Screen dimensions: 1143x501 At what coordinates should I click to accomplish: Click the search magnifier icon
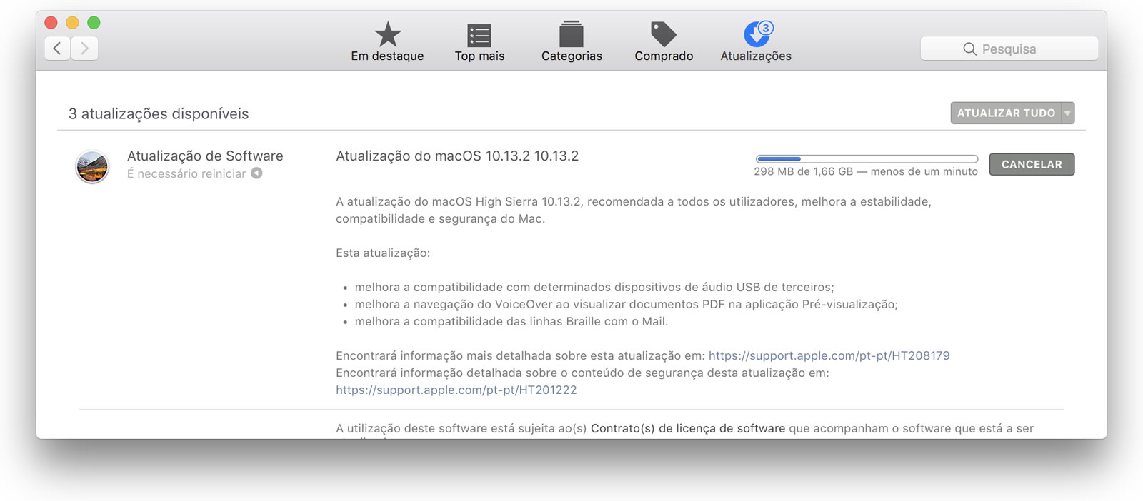[969, 49]
